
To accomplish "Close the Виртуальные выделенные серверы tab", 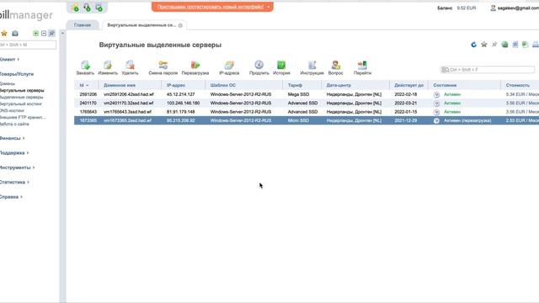I will point(180,25).
